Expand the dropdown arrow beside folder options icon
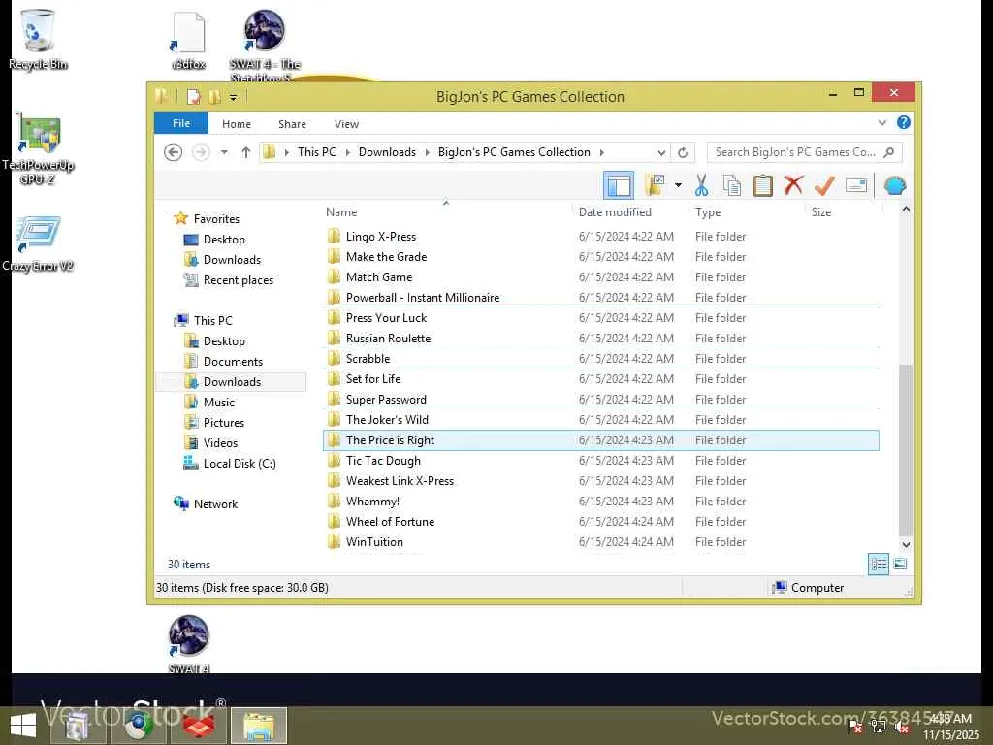 coord(678,185)
